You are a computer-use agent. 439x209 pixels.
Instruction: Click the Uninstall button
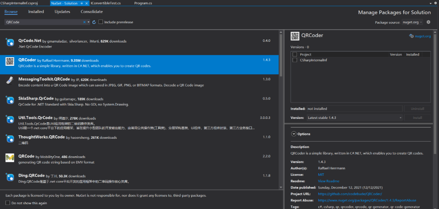(x=417, y=108)
